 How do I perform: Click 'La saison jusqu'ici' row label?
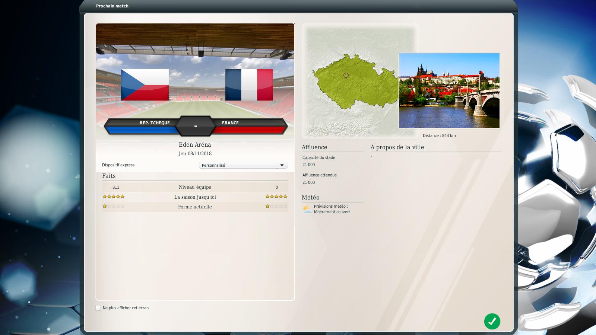195,197
